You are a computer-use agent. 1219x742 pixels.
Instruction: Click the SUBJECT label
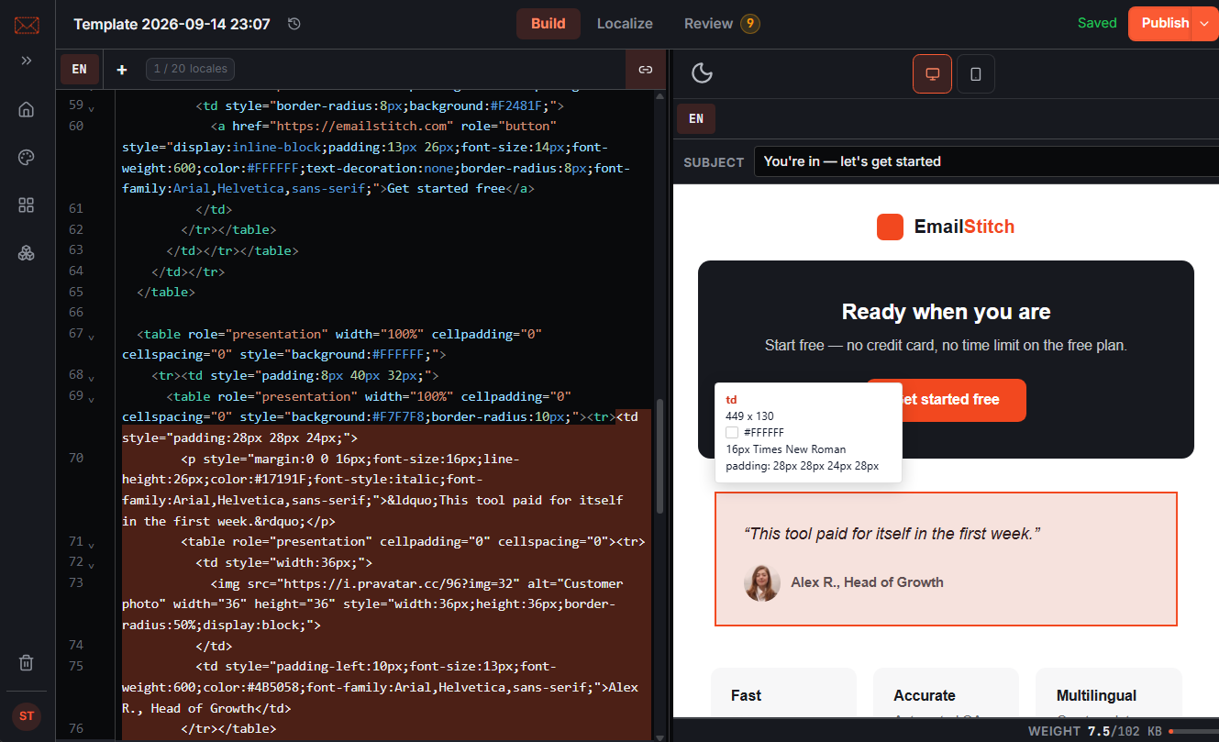tap(714, 162)
